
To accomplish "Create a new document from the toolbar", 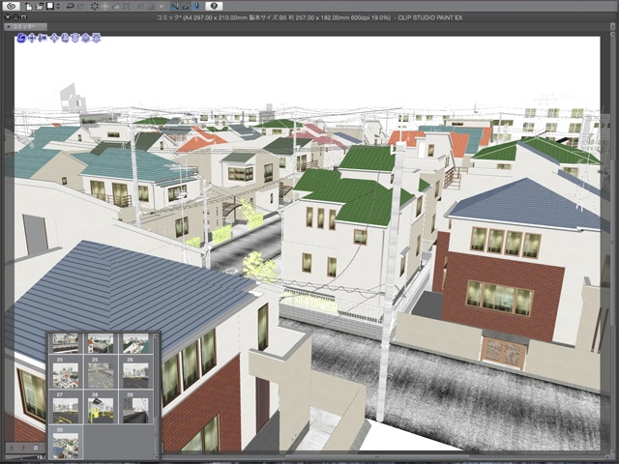I will (x=30, y=6).
